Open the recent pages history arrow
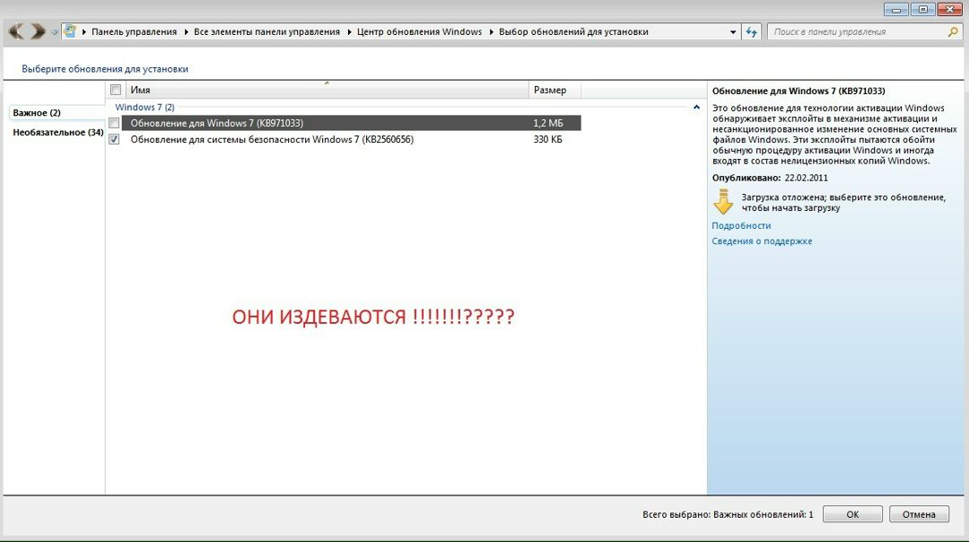The width and height of the screenshot is (969, 542). click(55, 32)
